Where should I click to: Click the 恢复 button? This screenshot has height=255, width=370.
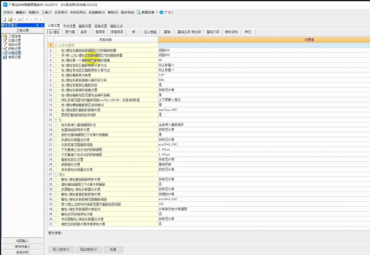pyautogui.click(x=112, y=249)
